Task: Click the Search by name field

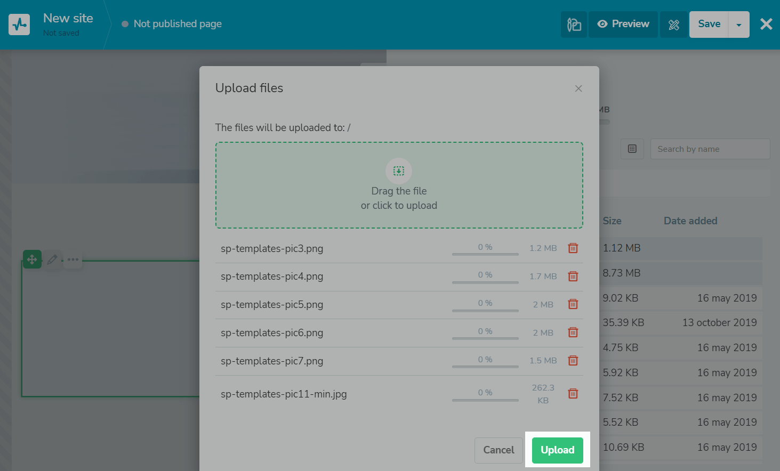Action: (710, 149)
